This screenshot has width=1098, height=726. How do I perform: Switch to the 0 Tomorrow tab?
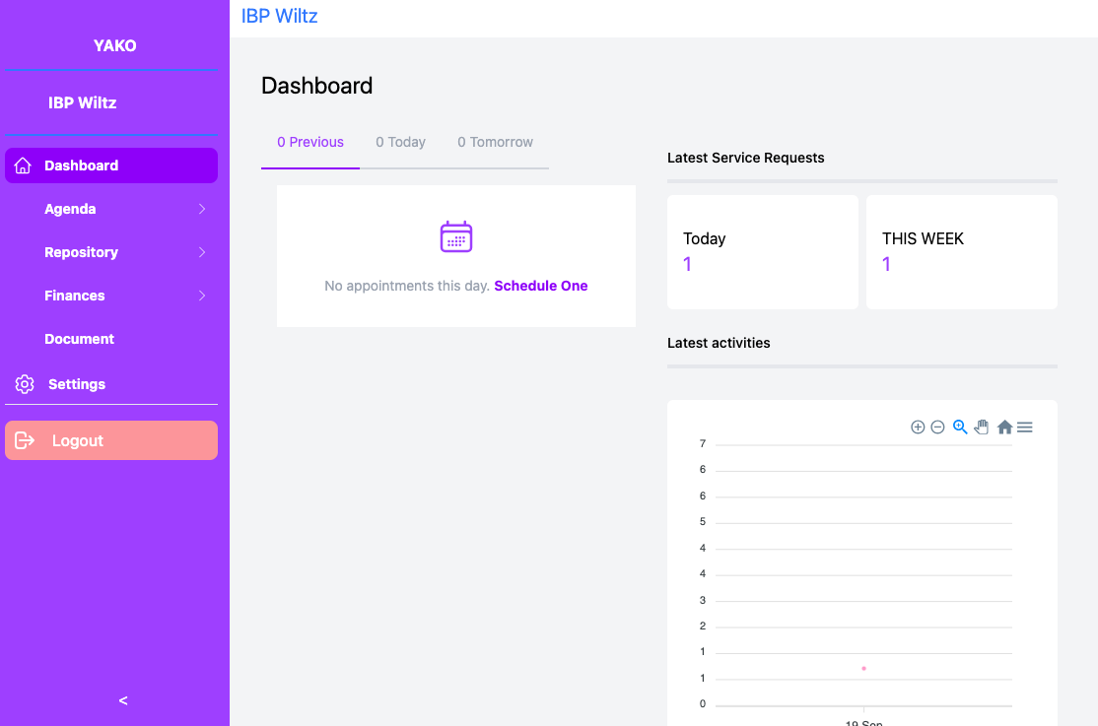click(495, 142)
